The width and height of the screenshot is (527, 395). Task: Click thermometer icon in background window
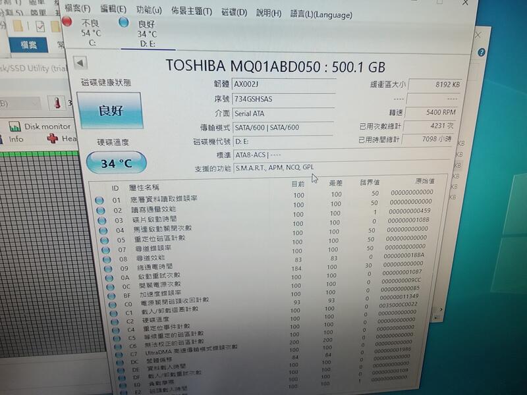click(x=57, y=103)
